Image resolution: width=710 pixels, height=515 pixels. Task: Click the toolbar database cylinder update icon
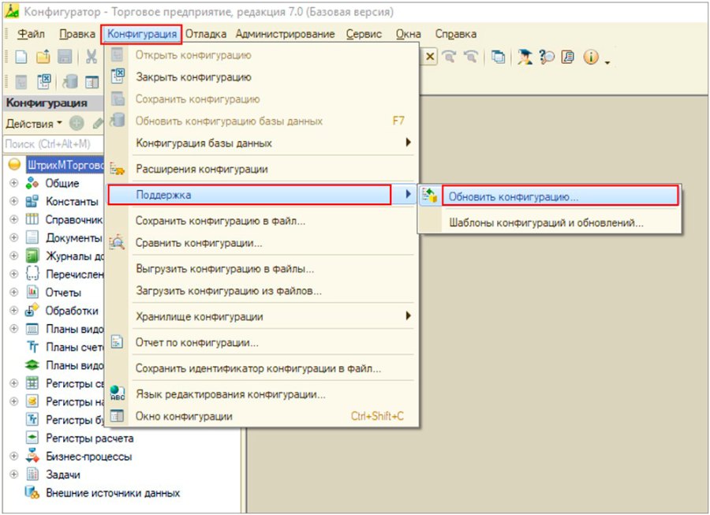tap(70, 81)
